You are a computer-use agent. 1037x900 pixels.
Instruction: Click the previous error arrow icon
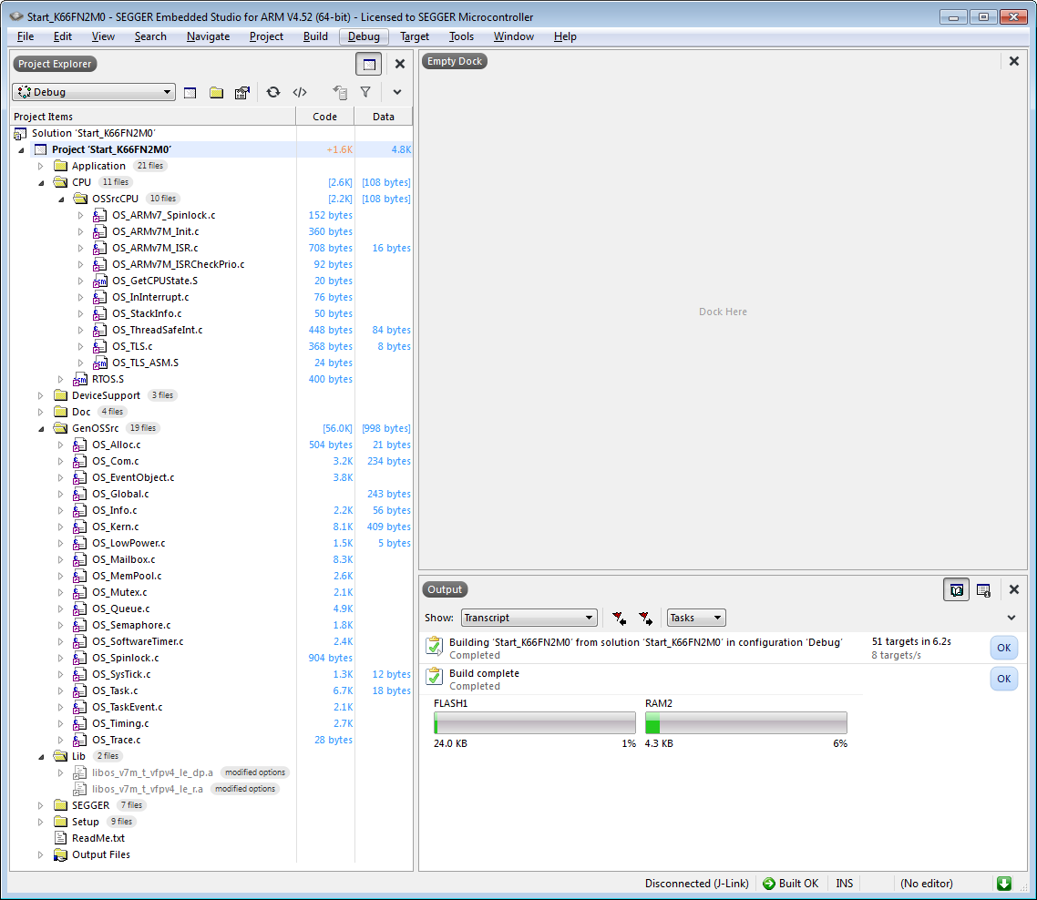click(x=619, y=618)
